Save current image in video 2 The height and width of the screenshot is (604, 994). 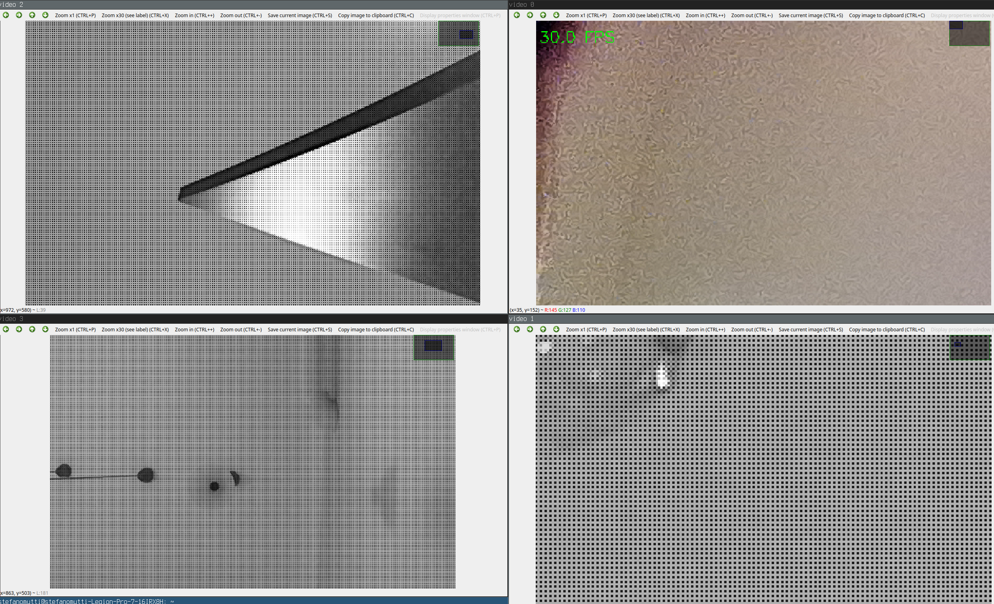tap(300, 15)
